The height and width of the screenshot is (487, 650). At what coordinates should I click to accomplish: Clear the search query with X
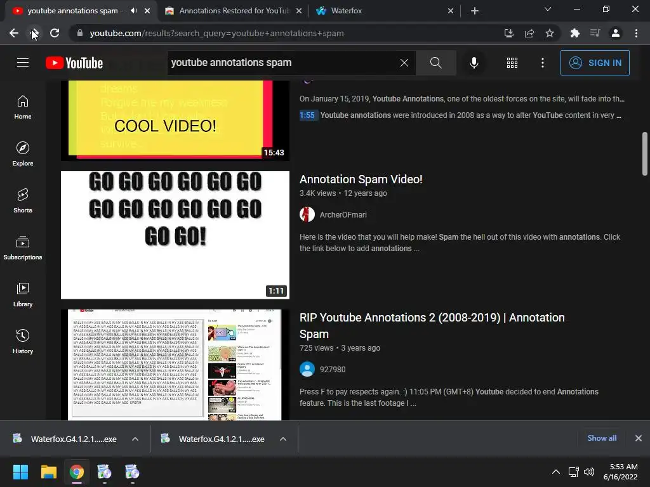click(404, 63)
